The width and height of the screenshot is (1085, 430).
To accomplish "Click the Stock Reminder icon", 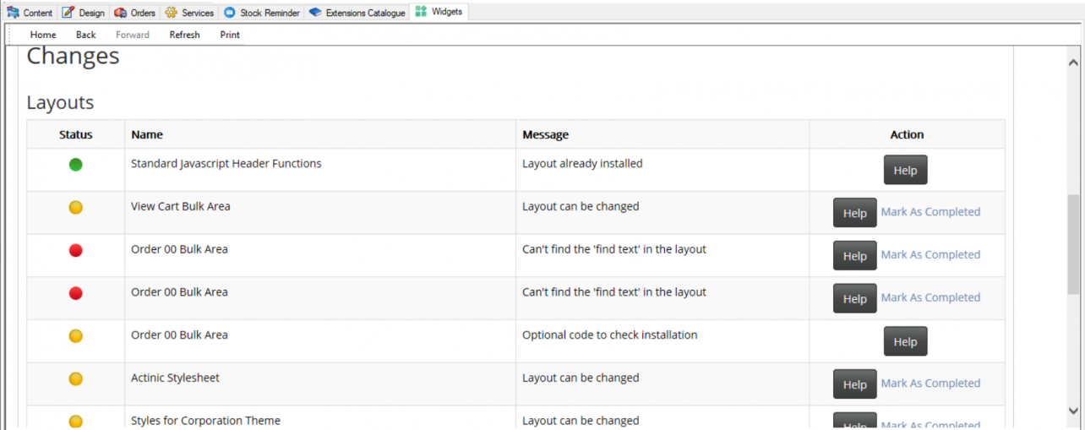I will (229, 13).
